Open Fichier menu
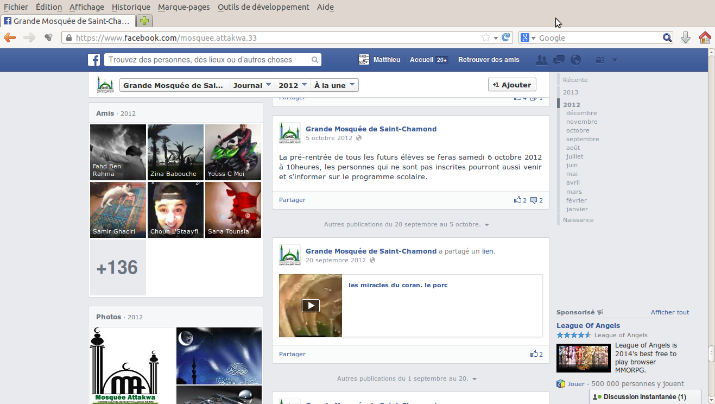The width and height of the screenshot is (715, 404). pyautogui.click(x=16, y=7)
